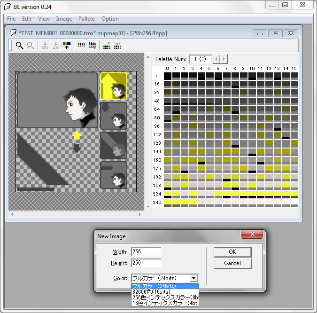Click the palette icon with red arrow

(x=93, y=46)
